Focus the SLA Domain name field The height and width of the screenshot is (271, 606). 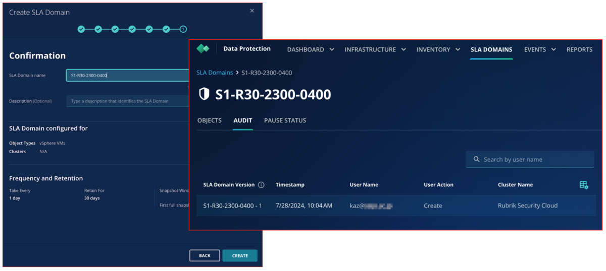coord(128,75)
